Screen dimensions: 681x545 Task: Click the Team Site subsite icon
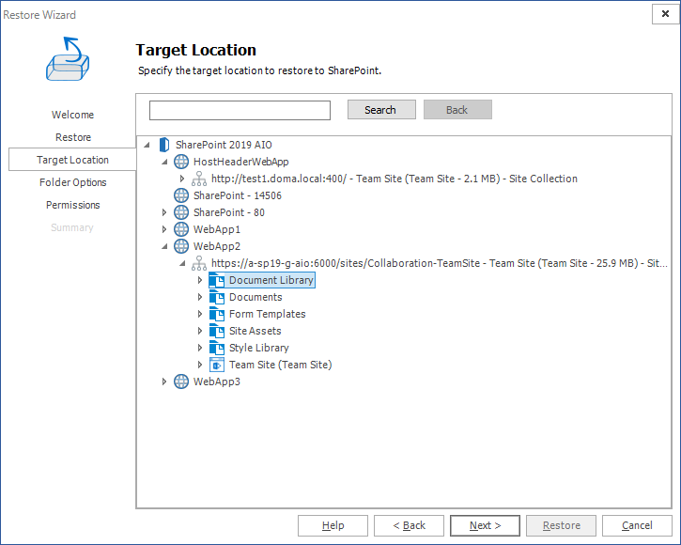[217, 365]
